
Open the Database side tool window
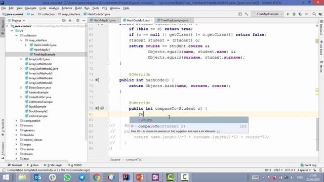tap(321, 28)
